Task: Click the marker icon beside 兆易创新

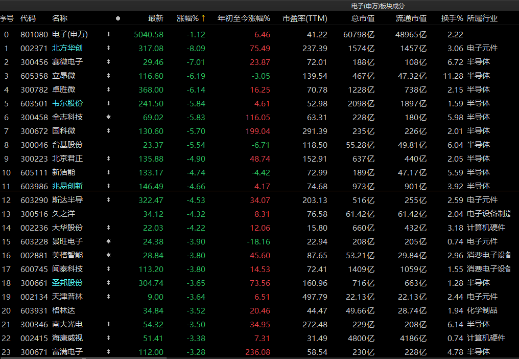Action: 108,187
